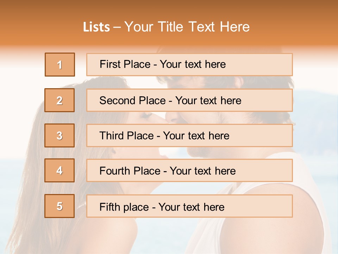Select the number 1 box
The image size is (338, 254).
tap(60, 65)
